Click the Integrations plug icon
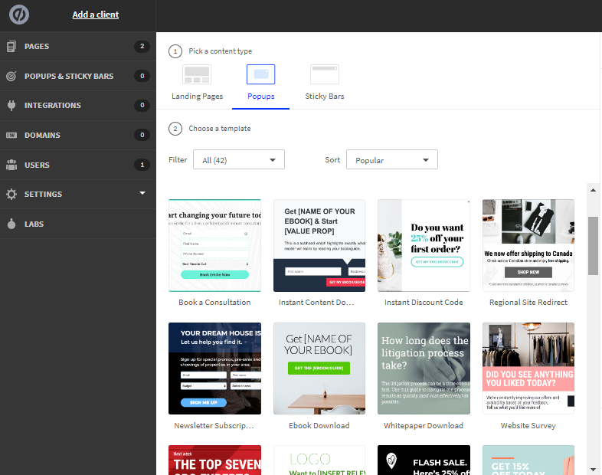This screenshot has width=602, height=475. coord(11,105)
